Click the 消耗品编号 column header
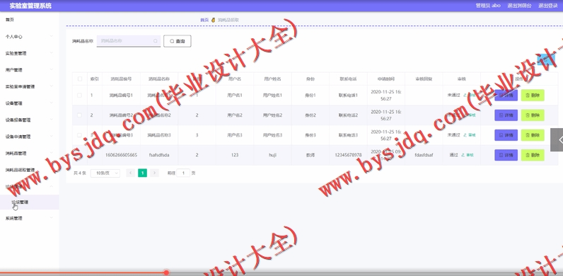Viewport: 563px width, 276px height. 121,79
